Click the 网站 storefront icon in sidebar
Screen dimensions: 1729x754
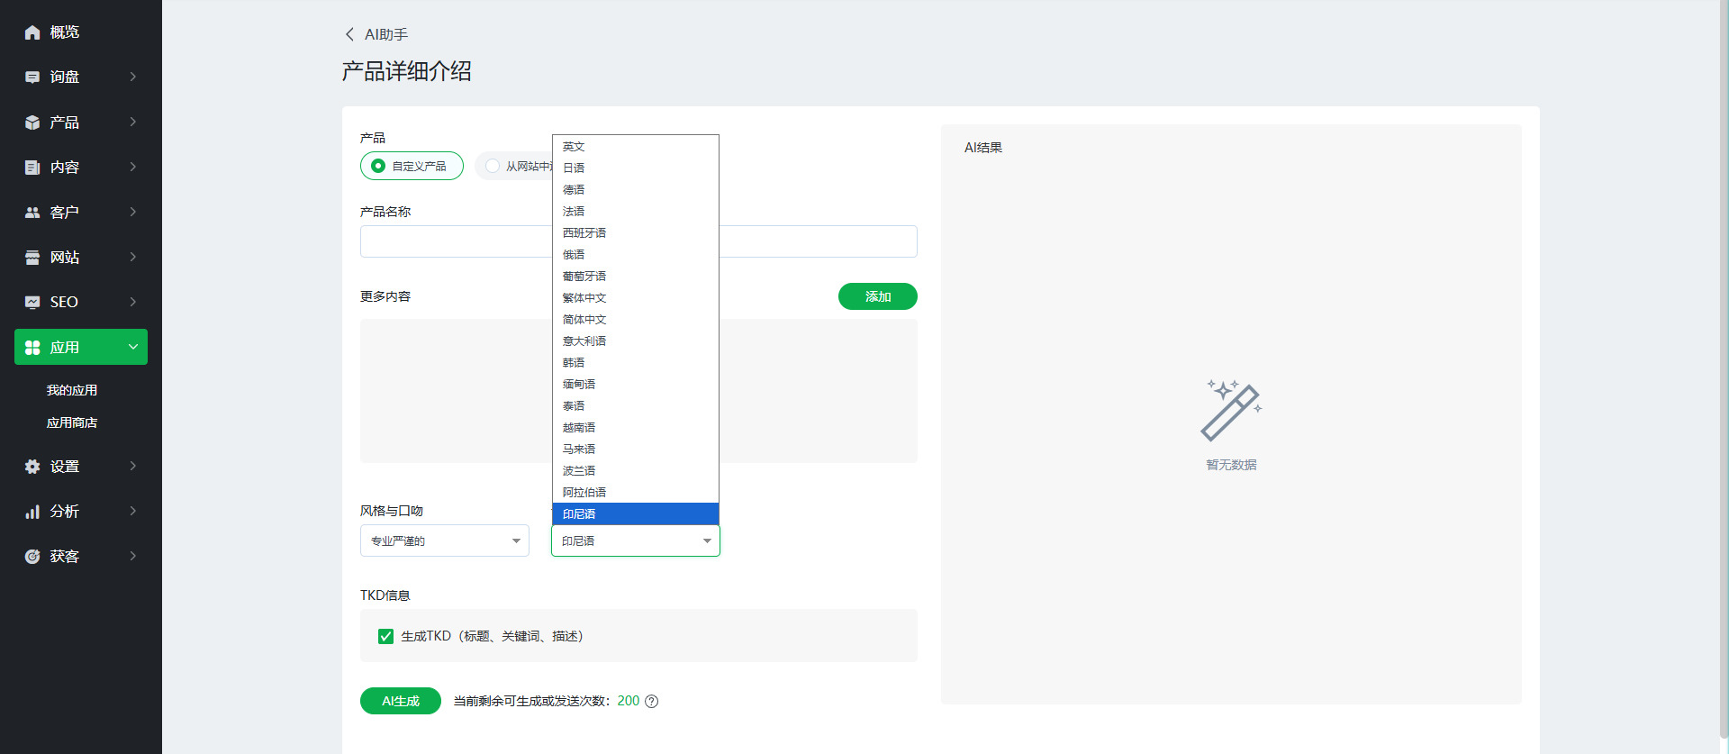pos(32,258)
